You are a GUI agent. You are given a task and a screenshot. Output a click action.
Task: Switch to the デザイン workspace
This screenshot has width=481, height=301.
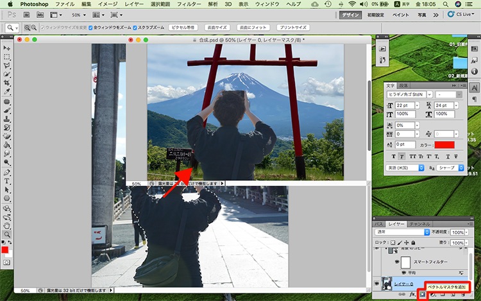click(351, 15)
